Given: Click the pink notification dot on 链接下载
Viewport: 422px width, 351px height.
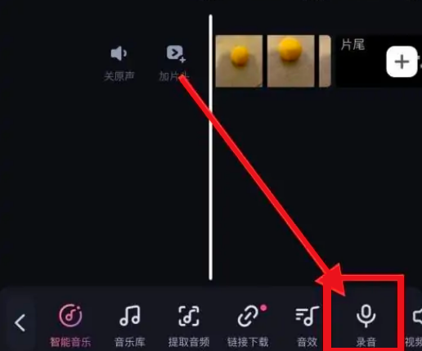Looking at the screenshot, I should point(263,308).
